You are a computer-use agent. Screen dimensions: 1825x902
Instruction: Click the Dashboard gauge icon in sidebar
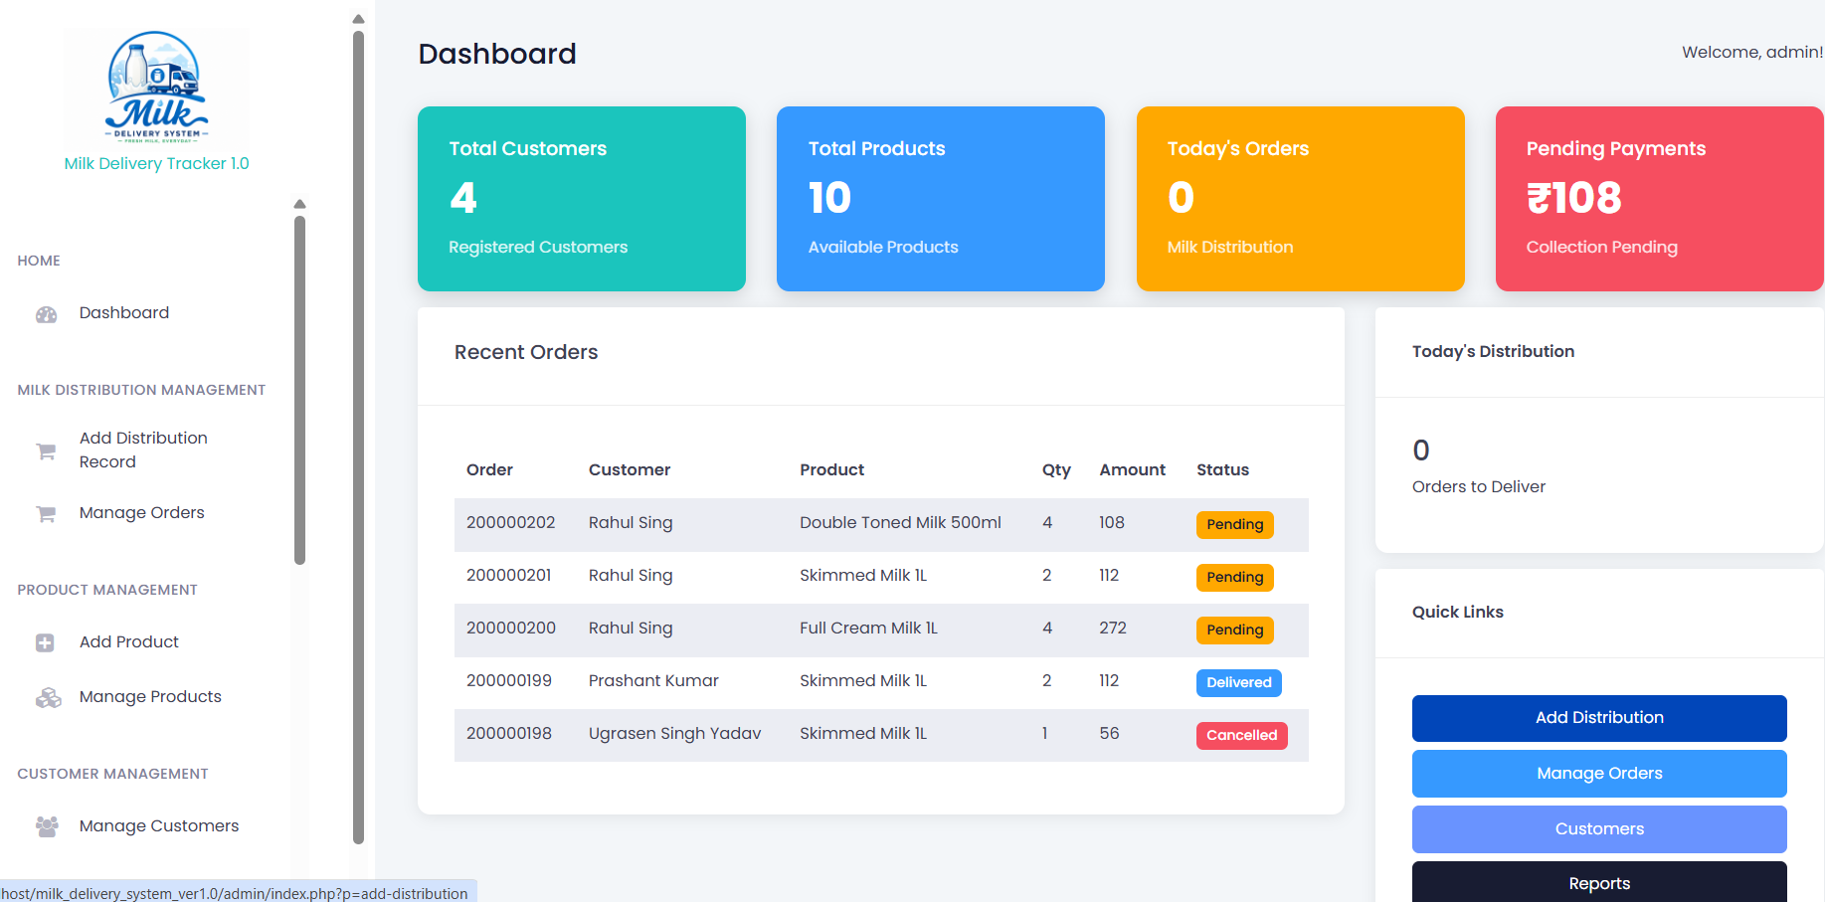(47, 314)
